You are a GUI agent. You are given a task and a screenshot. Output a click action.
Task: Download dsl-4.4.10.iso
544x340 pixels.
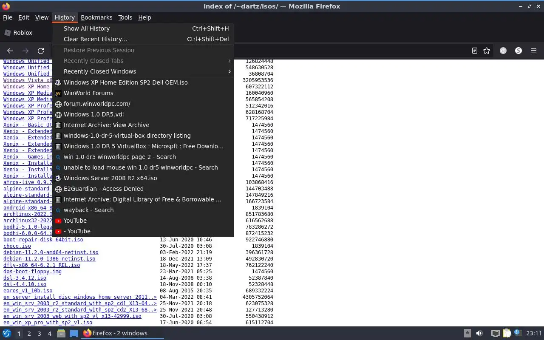point(25,284)
